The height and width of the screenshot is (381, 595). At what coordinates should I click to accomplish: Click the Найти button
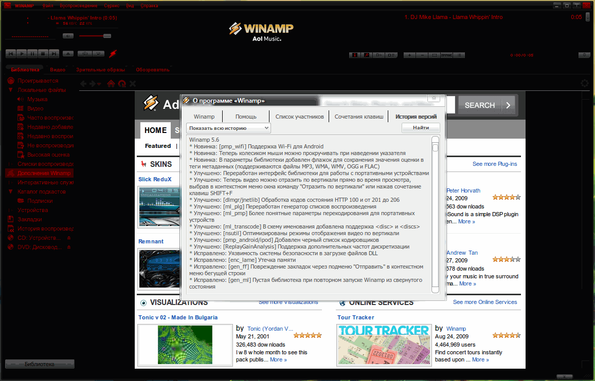point(421,128)
